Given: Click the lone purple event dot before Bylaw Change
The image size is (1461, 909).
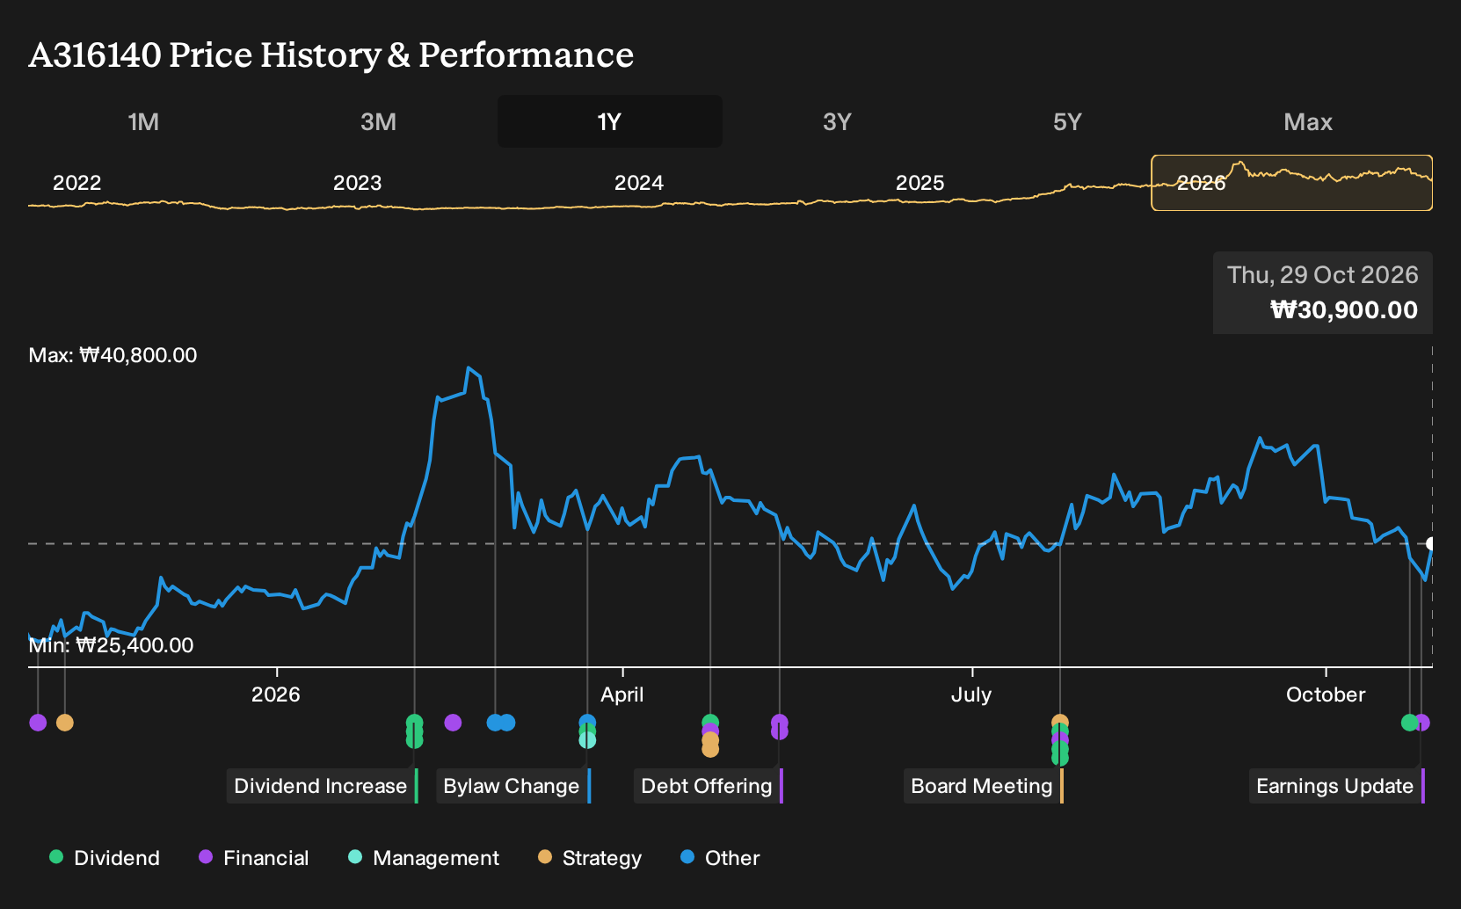Looking at the screenshot, I should [x=453, y=723].
